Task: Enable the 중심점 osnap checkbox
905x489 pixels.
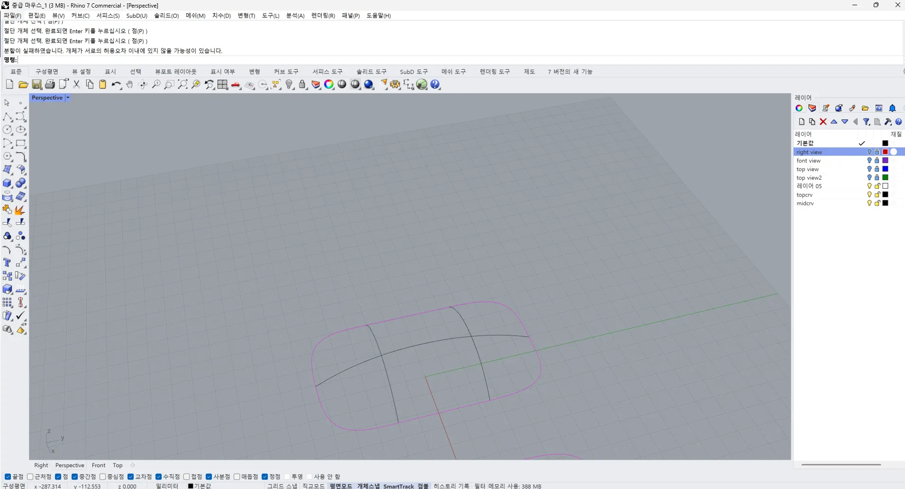Action: 102,477
